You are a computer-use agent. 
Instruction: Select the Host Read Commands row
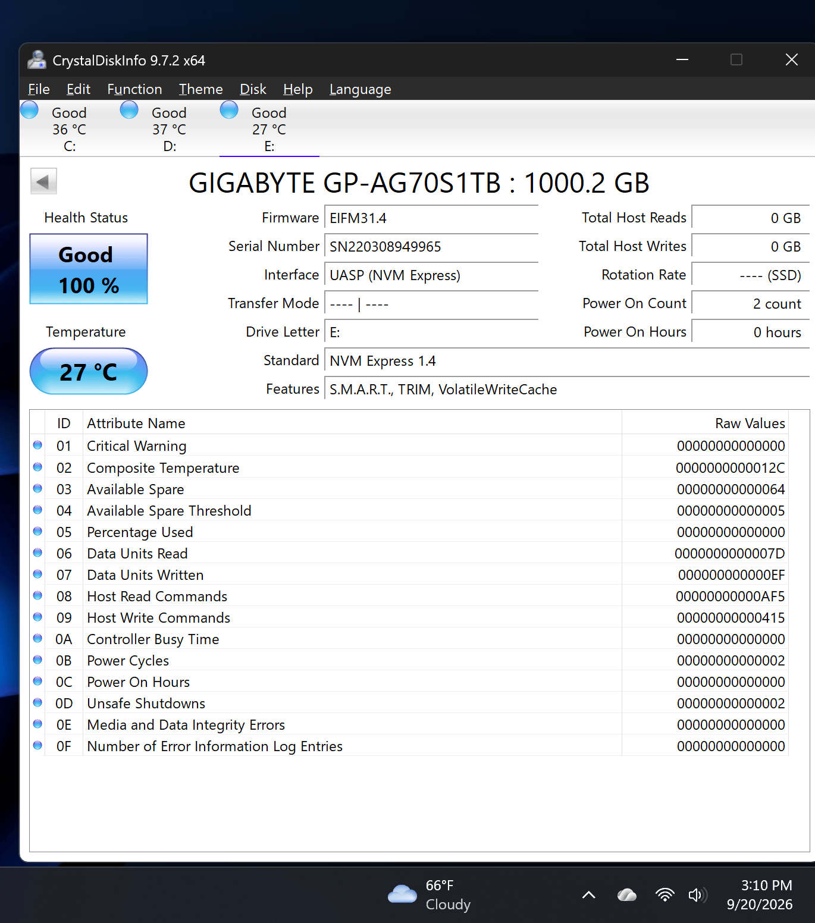point(410,596)
